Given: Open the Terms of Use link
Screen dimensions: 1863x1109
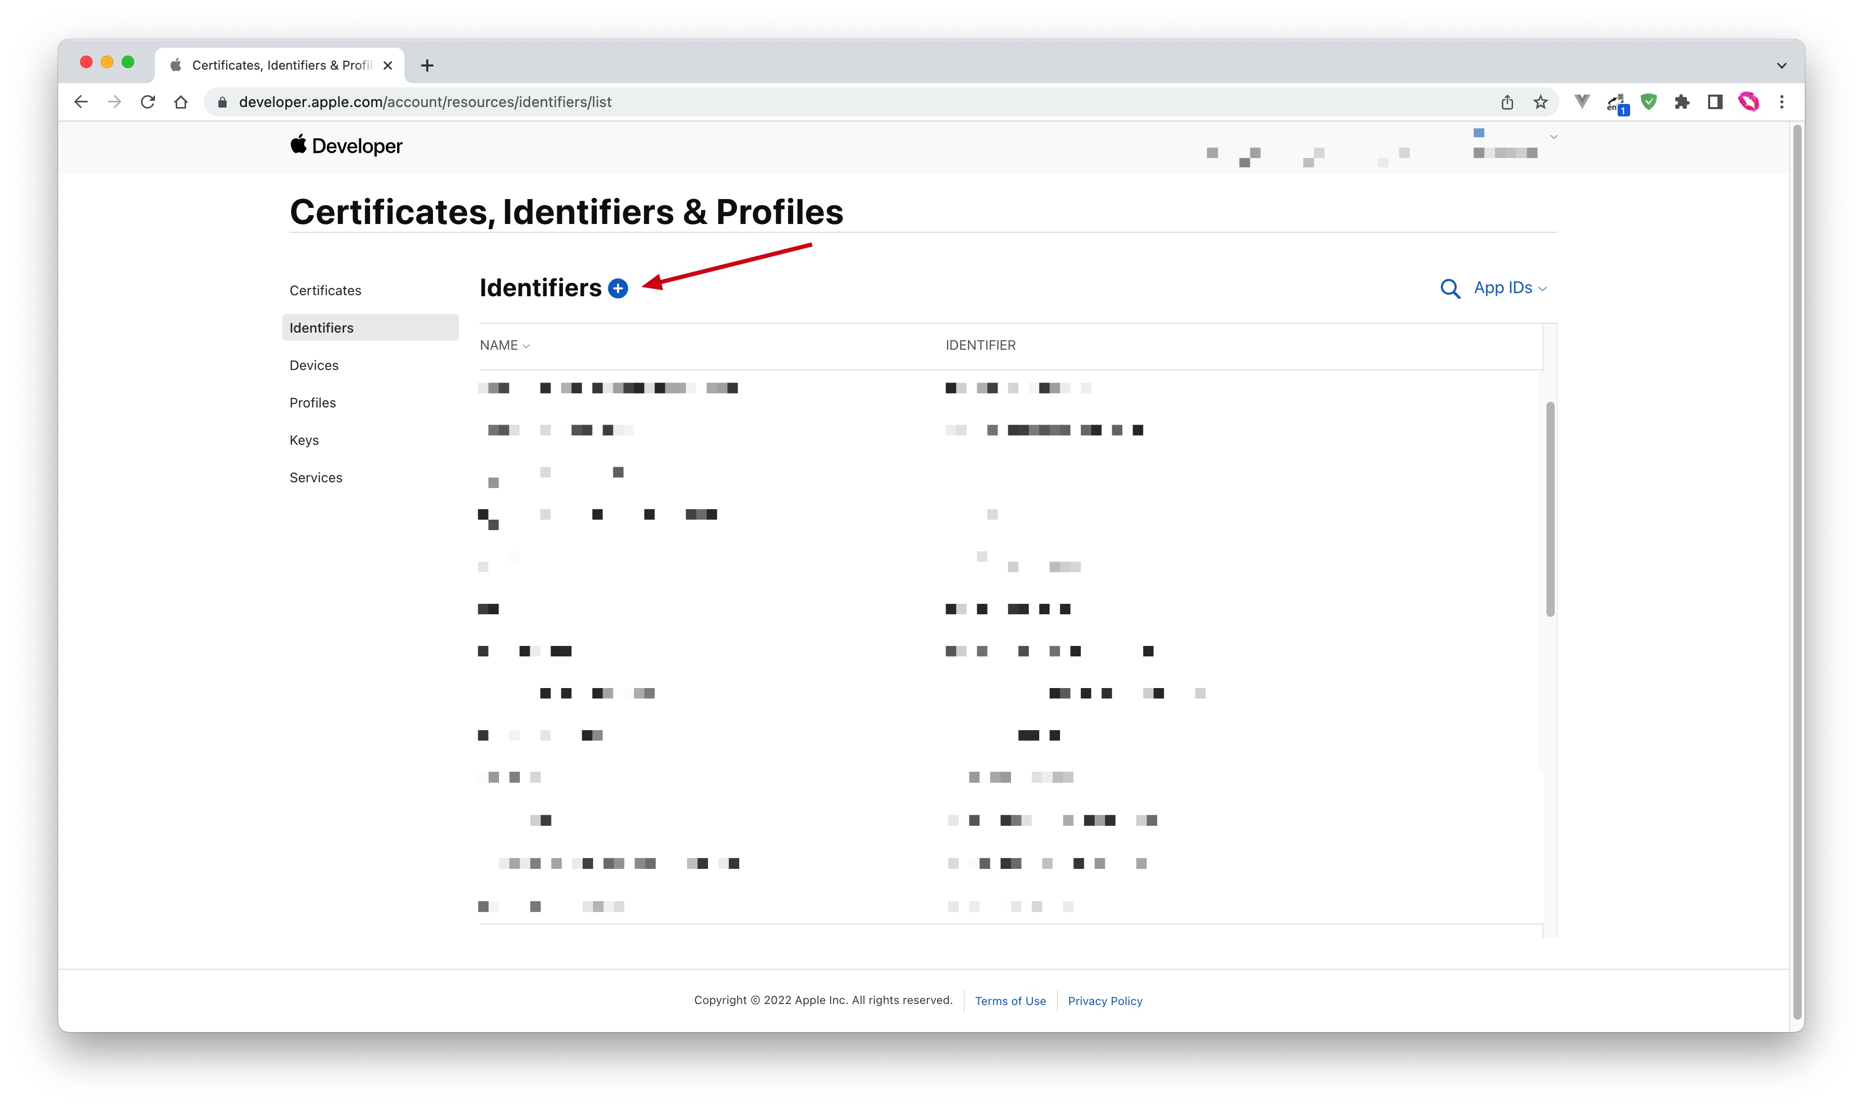Looking at the screenshot, I should tap(1009, 1000).
